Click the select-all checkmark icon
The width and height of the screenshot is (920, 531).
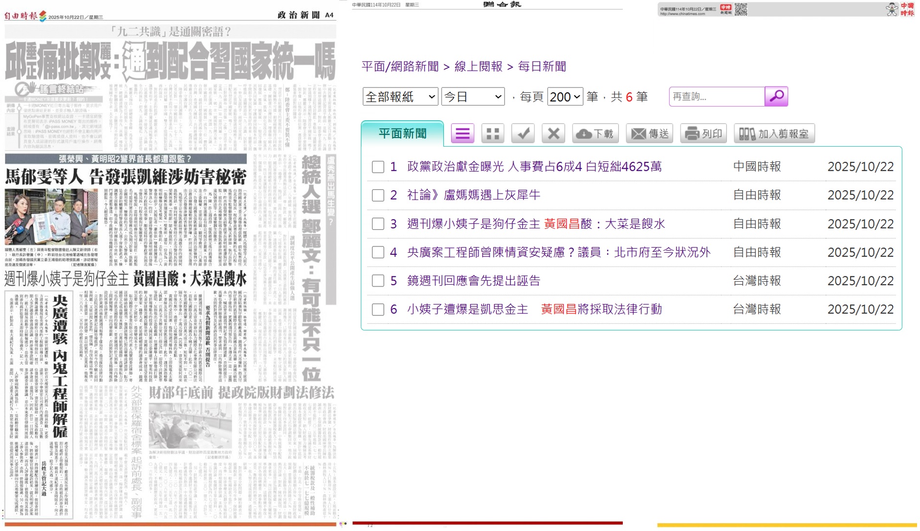click(523, 133)
